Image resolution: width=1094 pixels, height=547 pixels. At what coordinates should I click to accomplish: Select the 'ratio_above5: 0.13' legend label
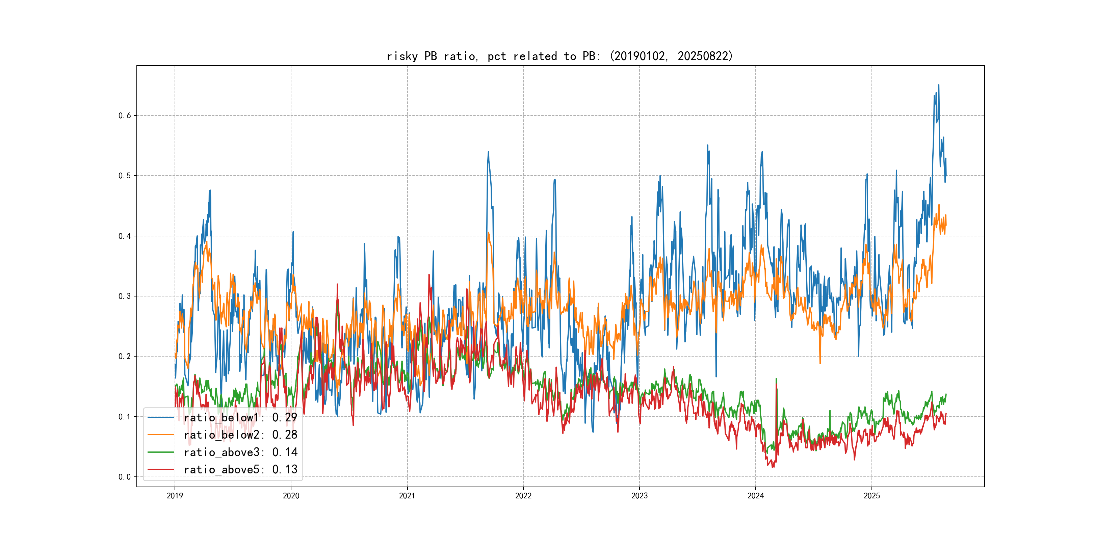tap(240, 470)
